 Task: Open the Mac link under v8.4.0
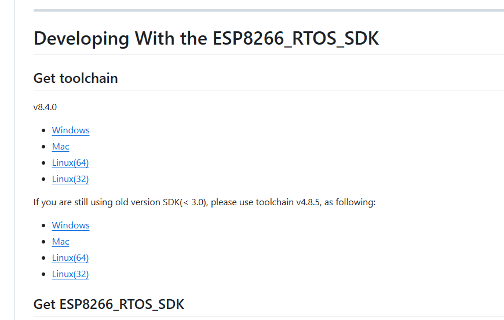[60, 147]
